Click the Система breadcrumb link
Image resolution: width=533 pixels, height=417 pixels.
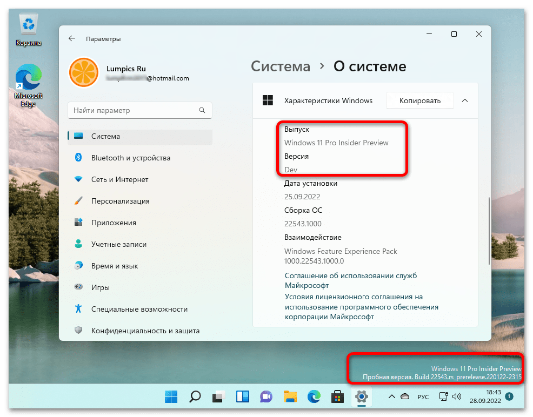[x=281, y=66]
